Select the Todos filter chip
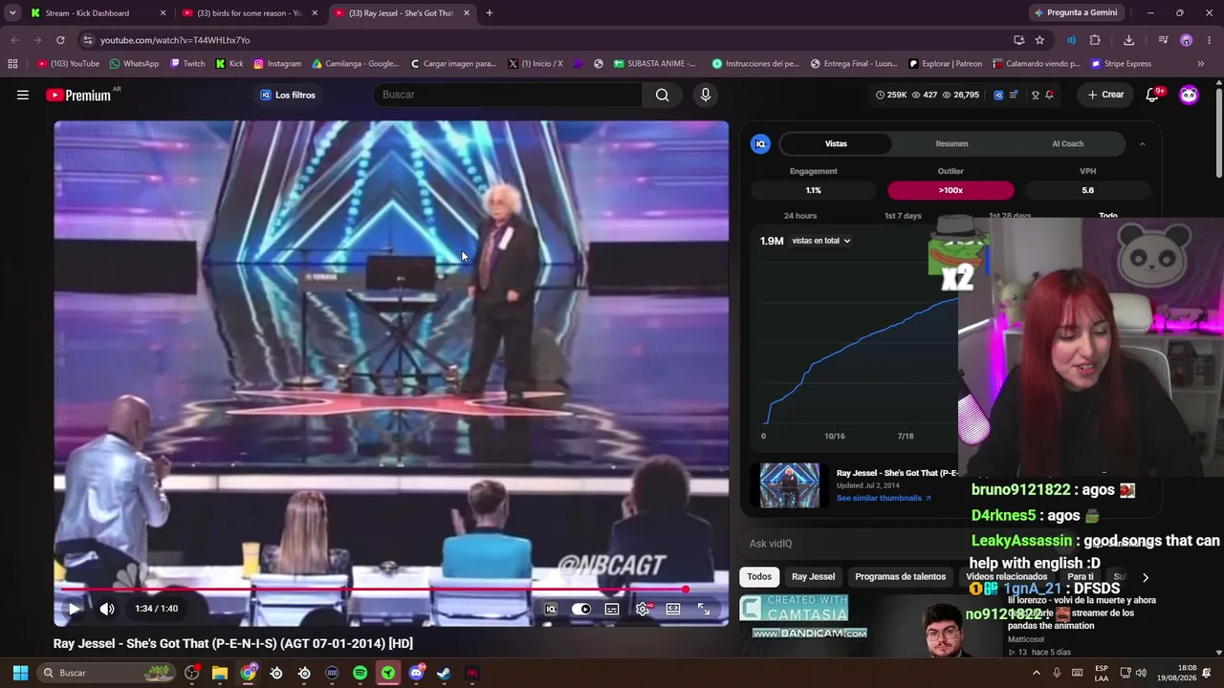Viewport: 1224px width, 688px height. [x=759, y=577]
